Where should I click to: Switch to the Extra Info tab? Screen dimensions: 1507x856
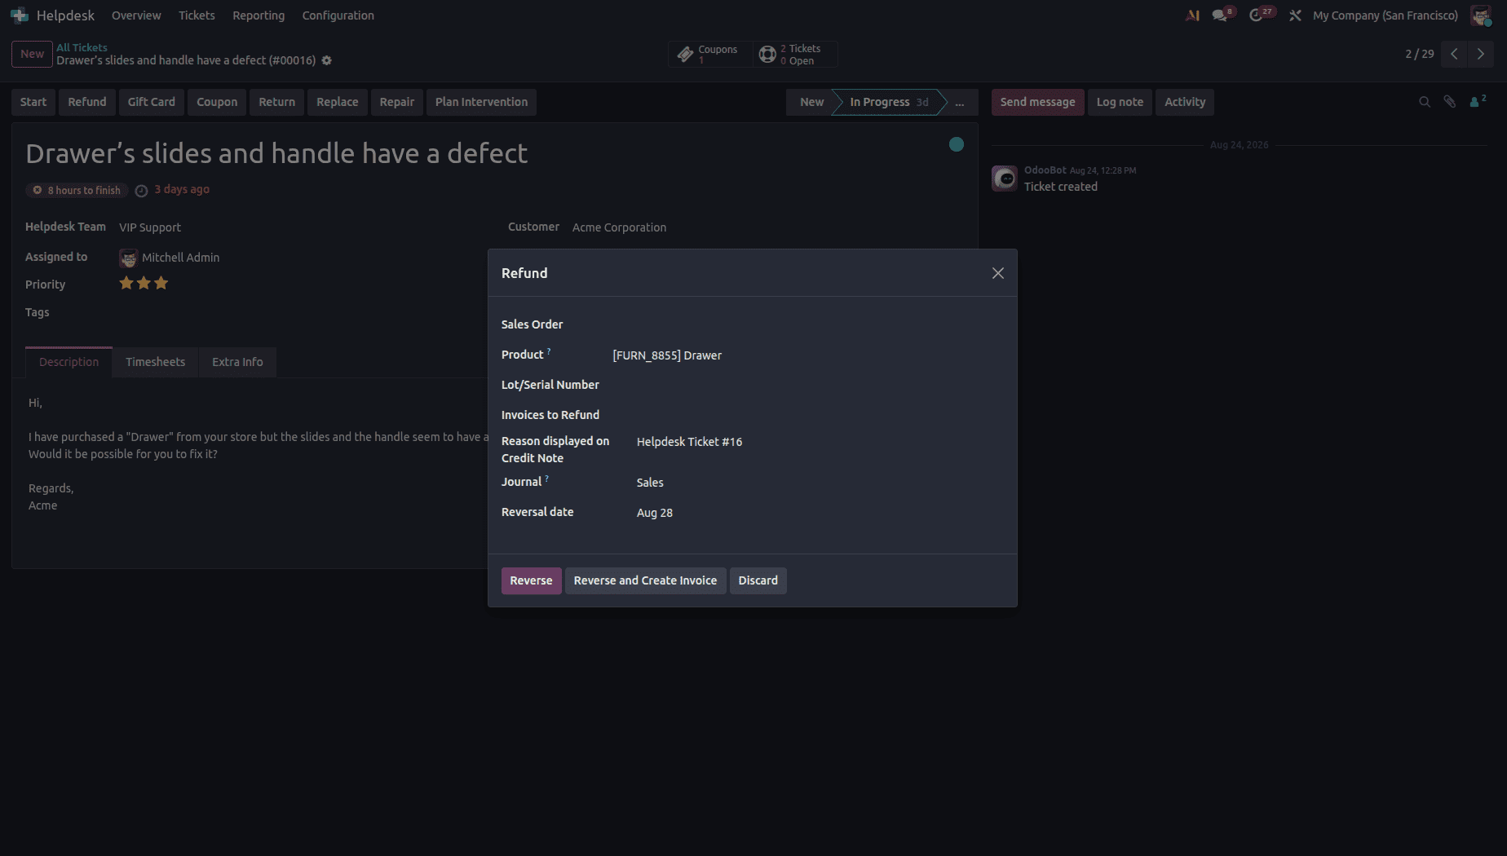click(237, 362)
